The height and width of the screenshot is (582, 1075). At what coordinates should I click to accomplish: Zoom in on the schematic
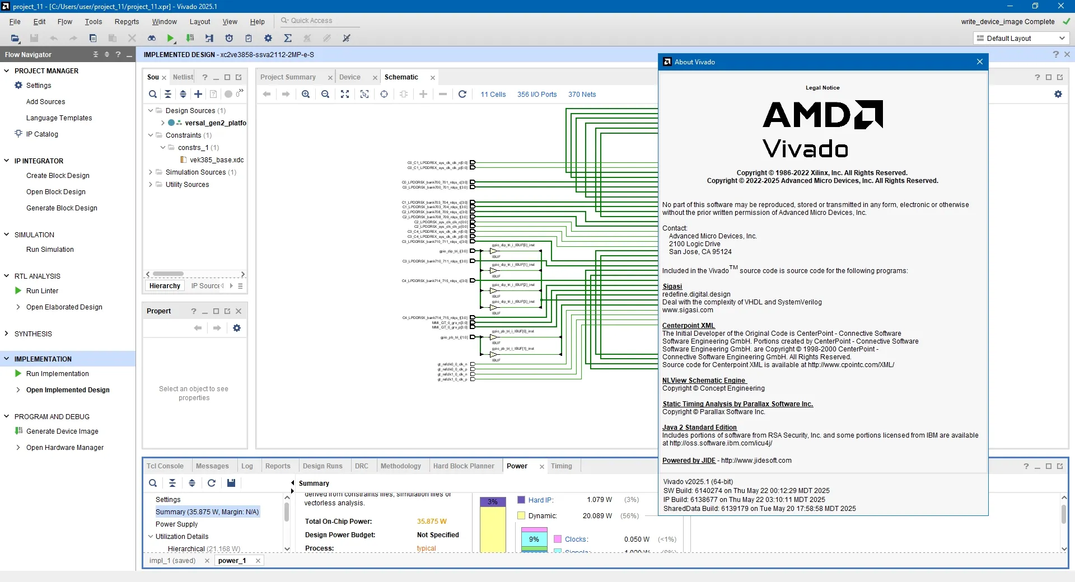306,94
